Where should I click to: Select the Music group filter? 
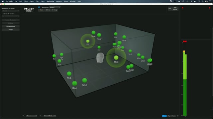[41, 10]
